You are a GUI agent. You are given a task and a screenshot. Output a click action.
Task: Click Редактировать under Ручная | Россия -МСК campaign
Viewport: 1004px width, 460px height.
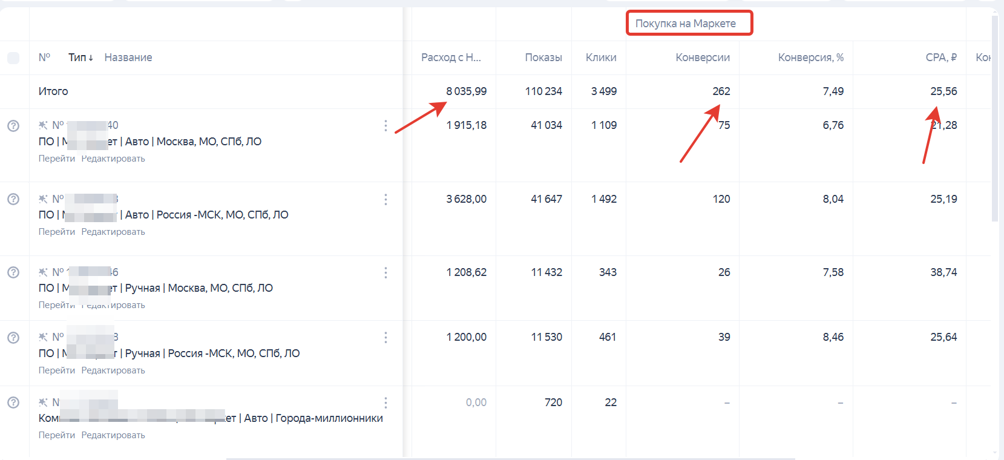coord(113,370)
